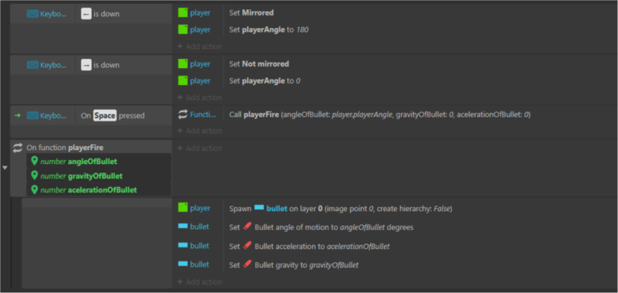Viewport: 618px width, 293px height.
Task: Click Add action under Set playerAngle to 180
Action: tap(200, 46)
